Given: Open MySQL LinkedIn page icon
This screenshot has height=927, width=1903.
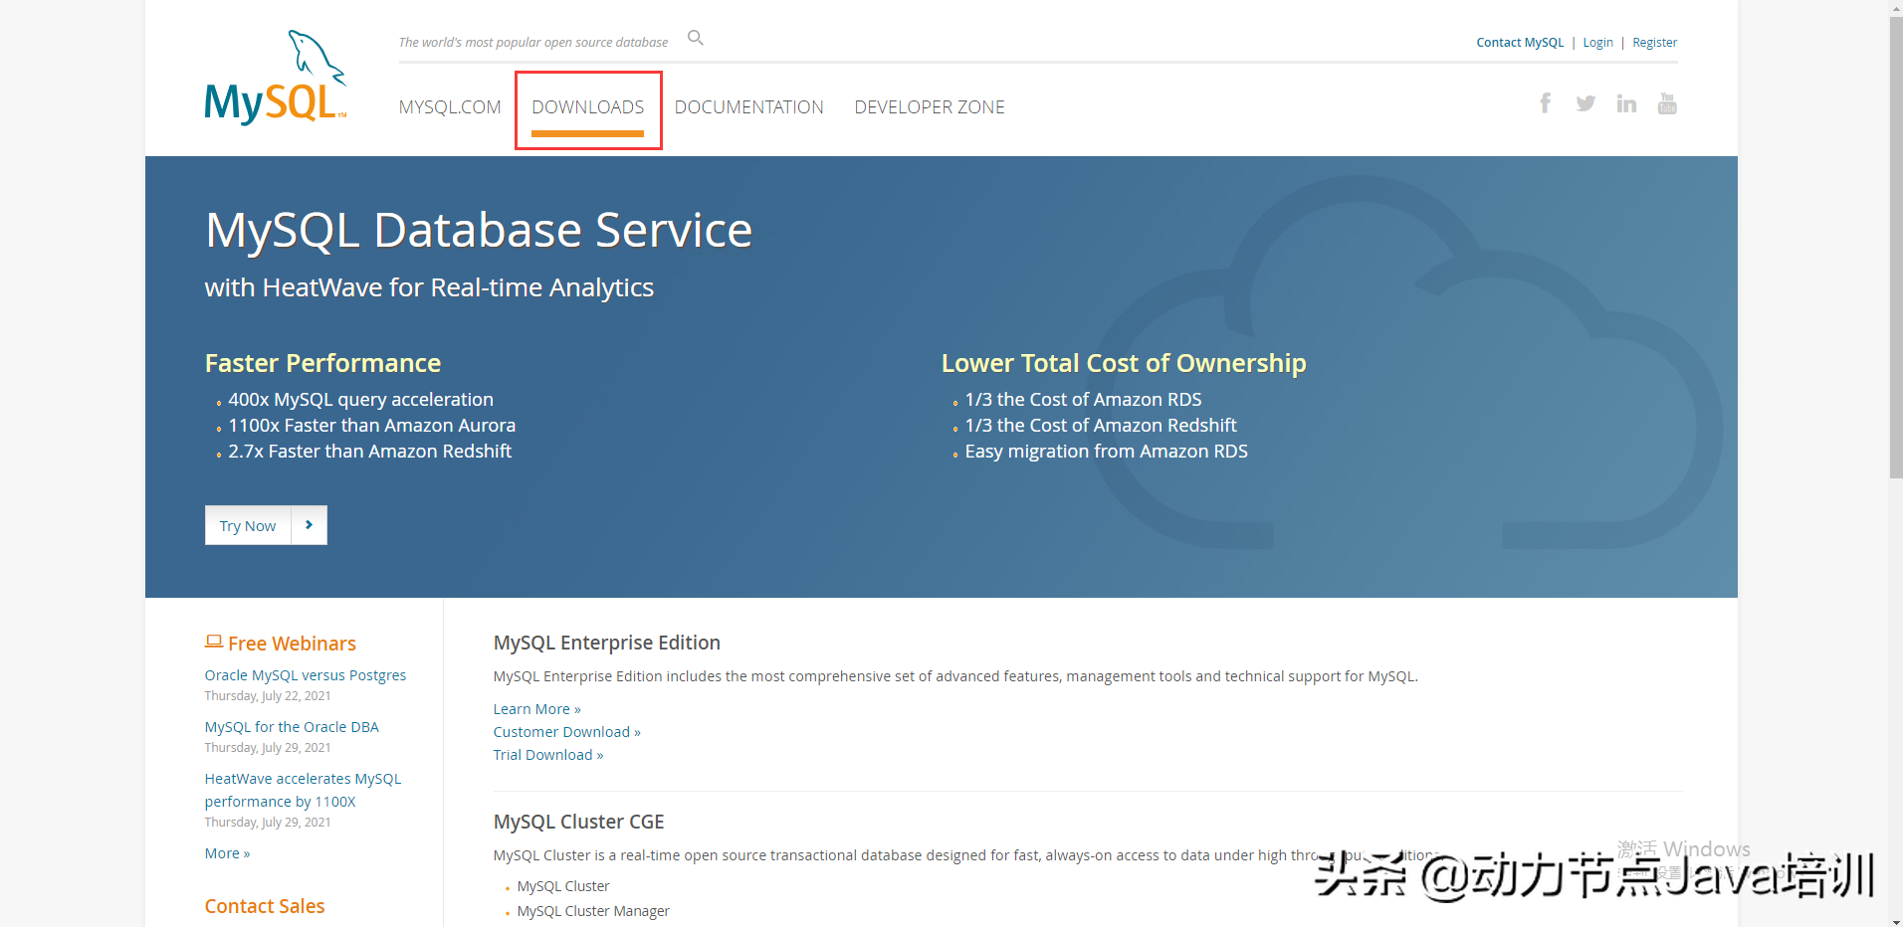Looking at the screenshot, I should pos(1626,103).
